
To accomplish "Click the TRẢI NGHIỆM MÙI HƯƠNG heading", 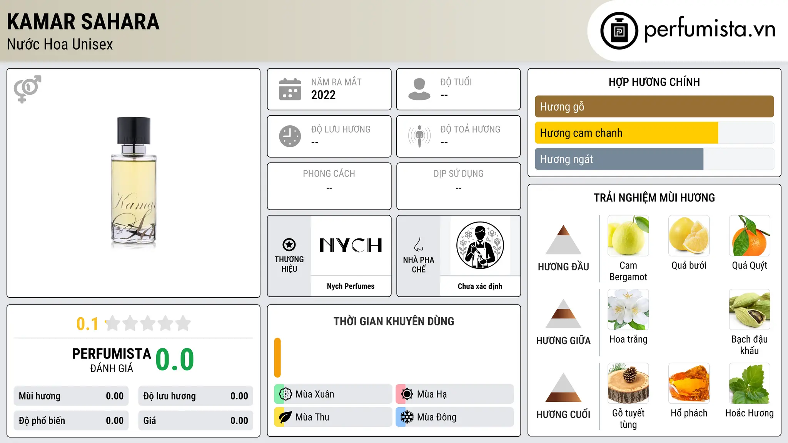I will (654, 198).
